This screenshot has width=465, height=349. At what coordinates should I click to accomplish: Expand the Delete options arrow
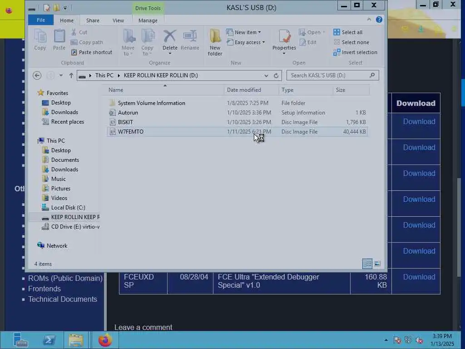[170, 54]
